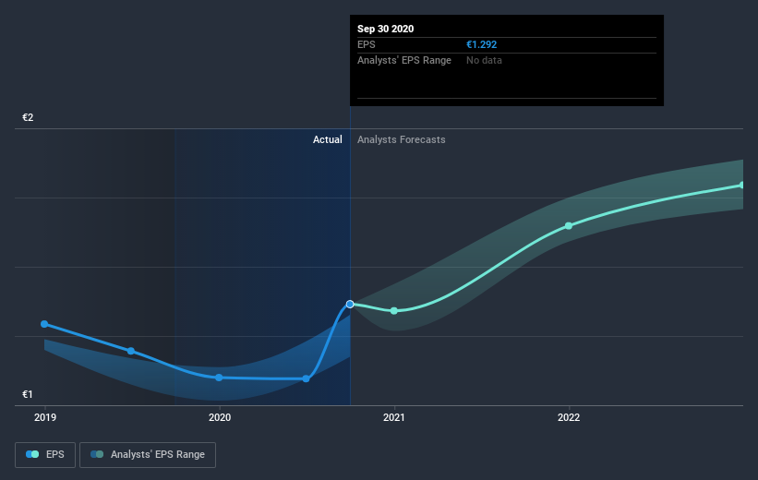Viewport: 758px width, 480px height.
Task: Toggle the EPS legend series
Action: pos(45,454)
